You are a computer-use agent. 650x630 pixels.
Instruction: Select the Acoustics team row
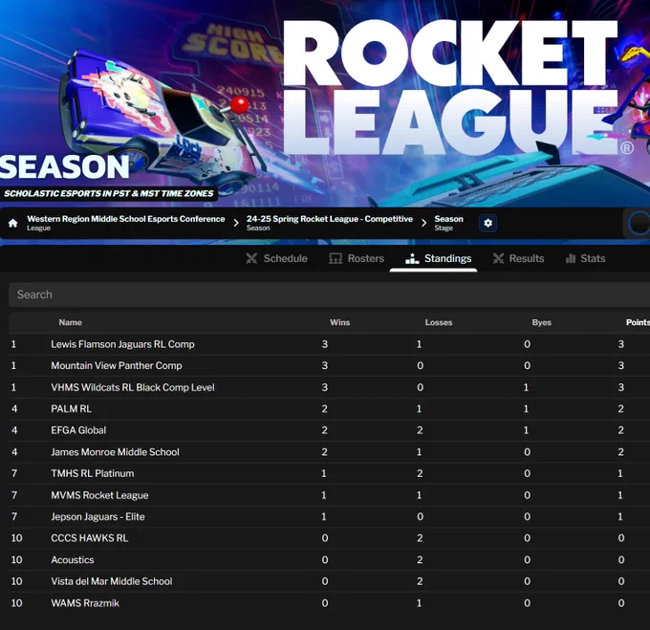coord(330,559)
